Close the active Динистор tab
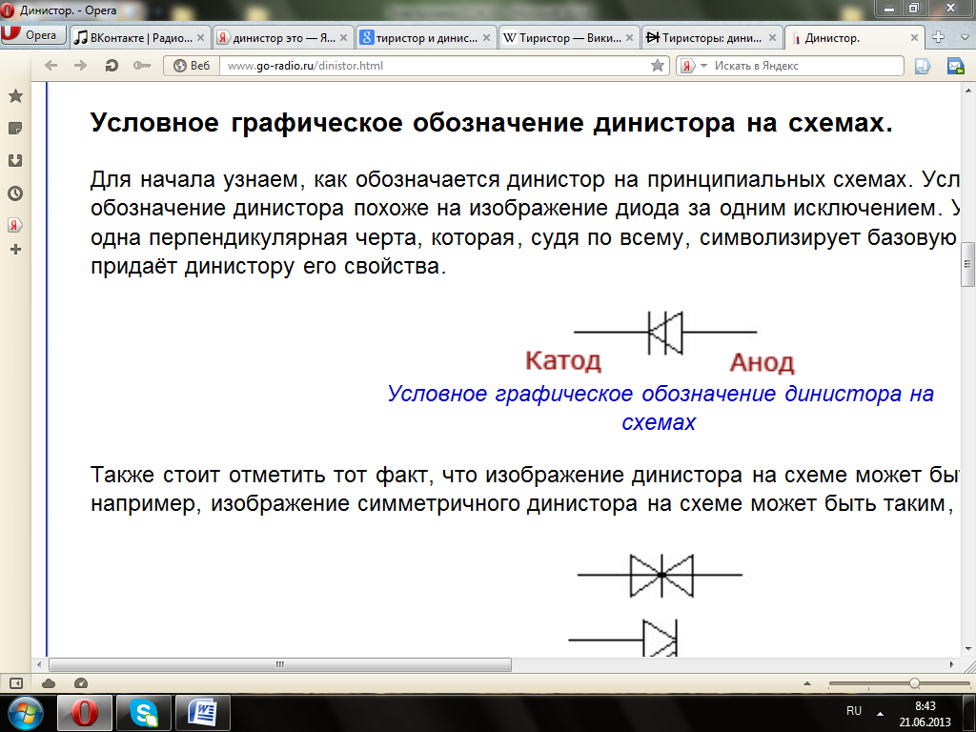Viewport: 976px width, 732px height. 914,38
